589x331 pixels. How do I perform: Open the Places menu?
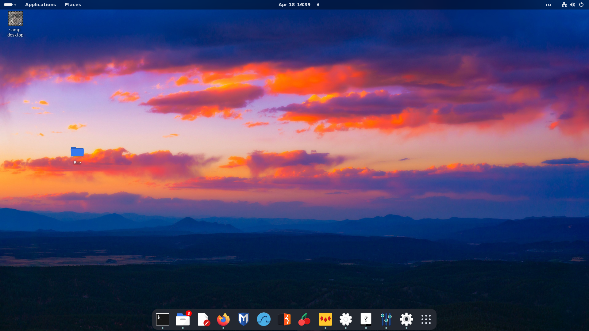pyautogui.click(x=73, y=5)
